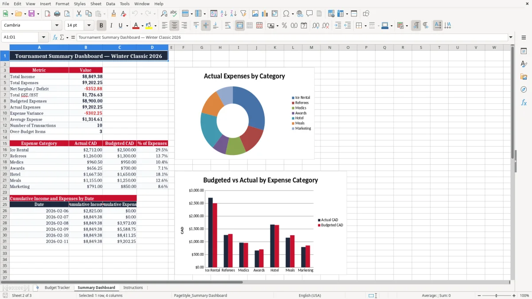
Task: Click the formula input line
Action: point(292,37)
